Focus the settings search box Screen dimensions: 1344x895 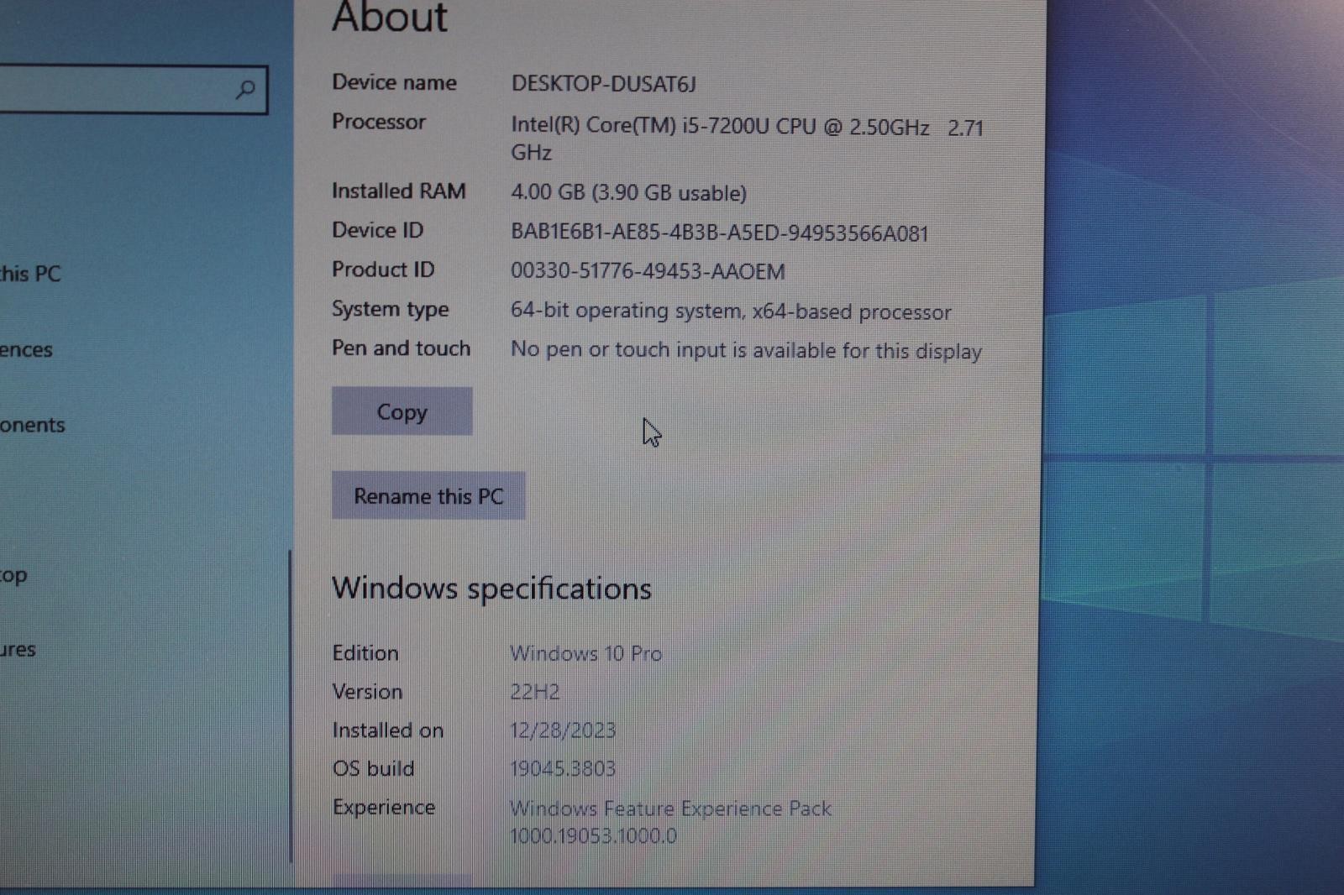(x=133, y=89)
